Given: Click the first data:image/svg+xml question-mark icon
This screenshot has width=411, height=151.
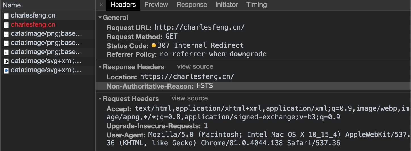Looking at the screenshot, I should [x=6, y=61].
